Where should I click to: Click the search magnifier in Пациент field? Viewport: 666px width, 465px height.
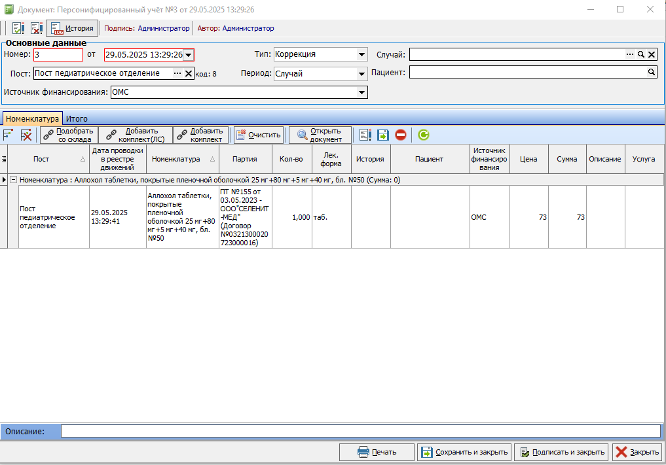pos(651,72)
